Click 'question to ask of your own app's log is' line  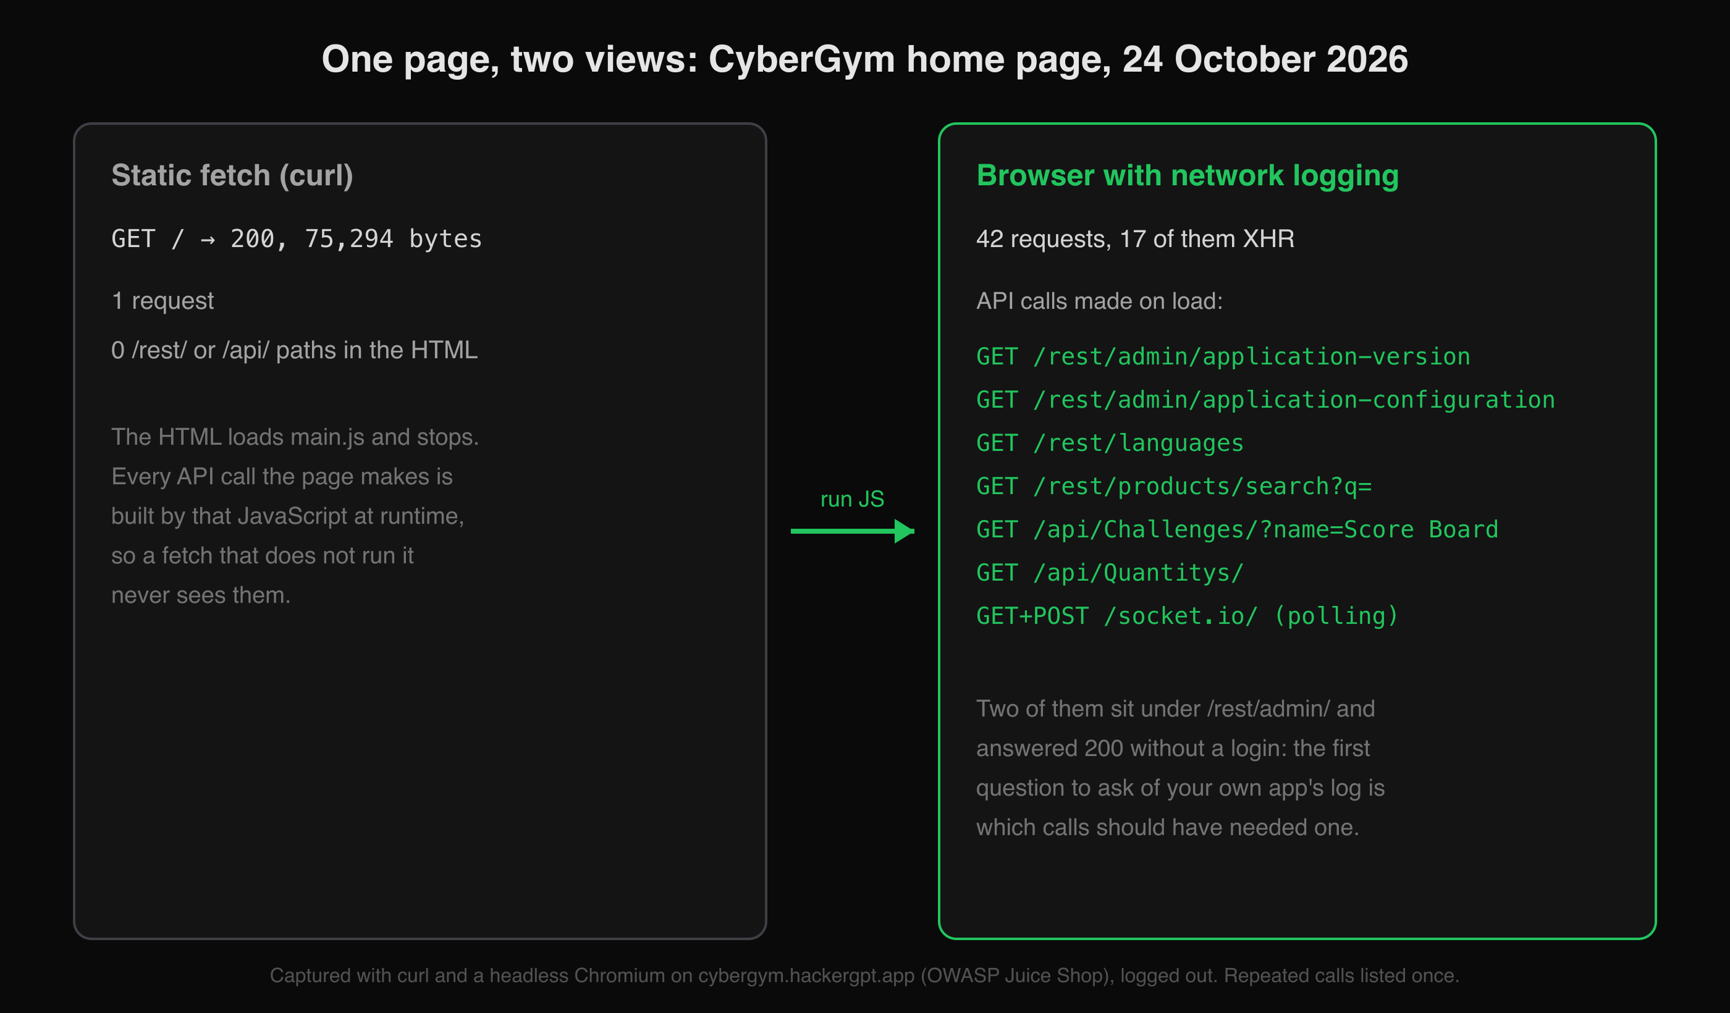(x=1180, y=788)
